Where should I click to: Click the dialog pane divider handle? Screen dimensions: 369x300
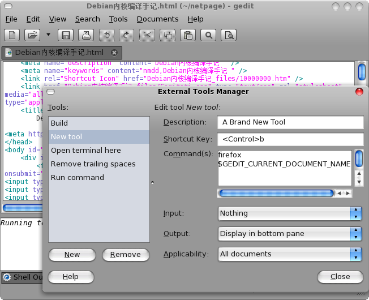pos(152,183)
